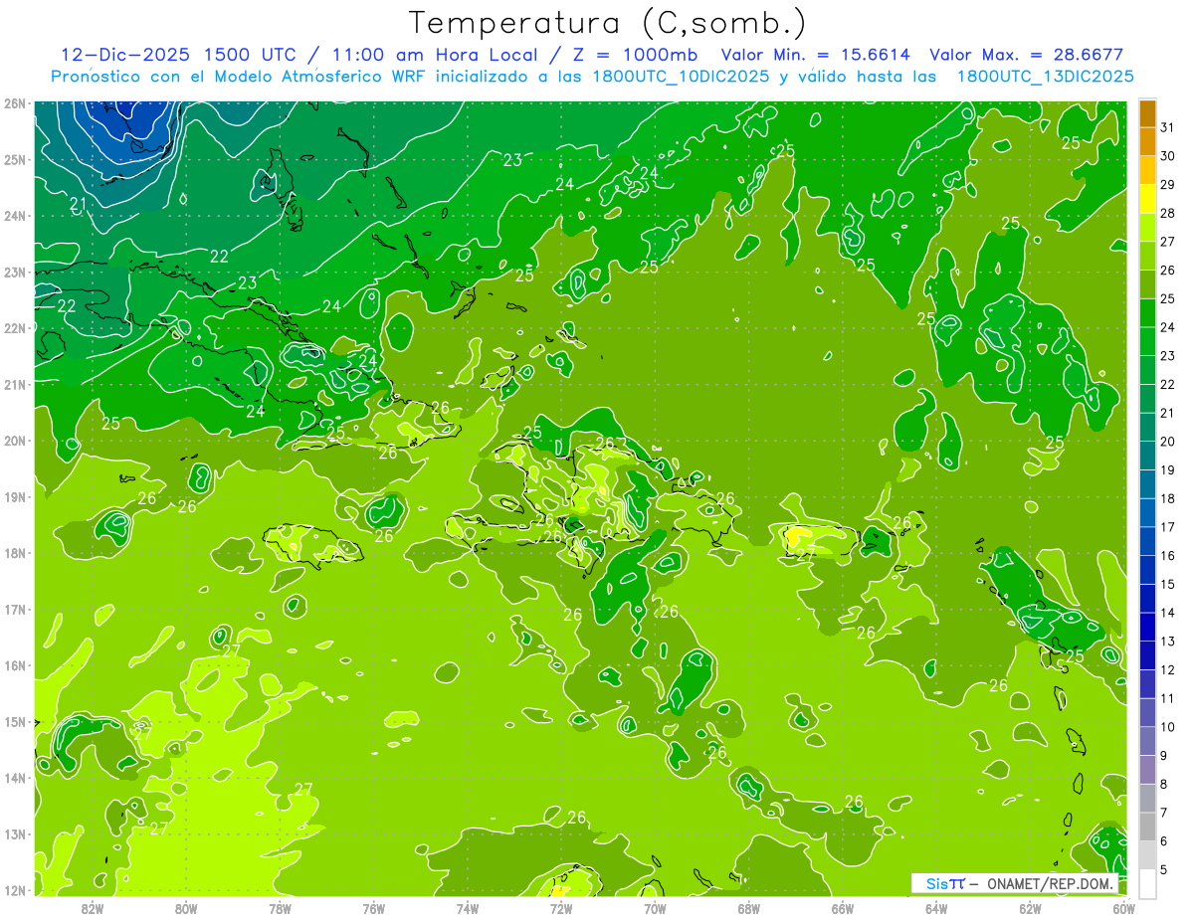Click the 60W longitude axis label
This screenshot has height=922, width=1194.
[1123, 908]
